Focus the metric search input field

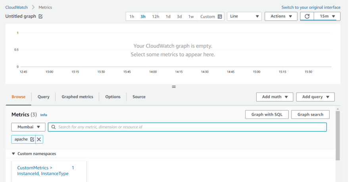tap(188, 127)
